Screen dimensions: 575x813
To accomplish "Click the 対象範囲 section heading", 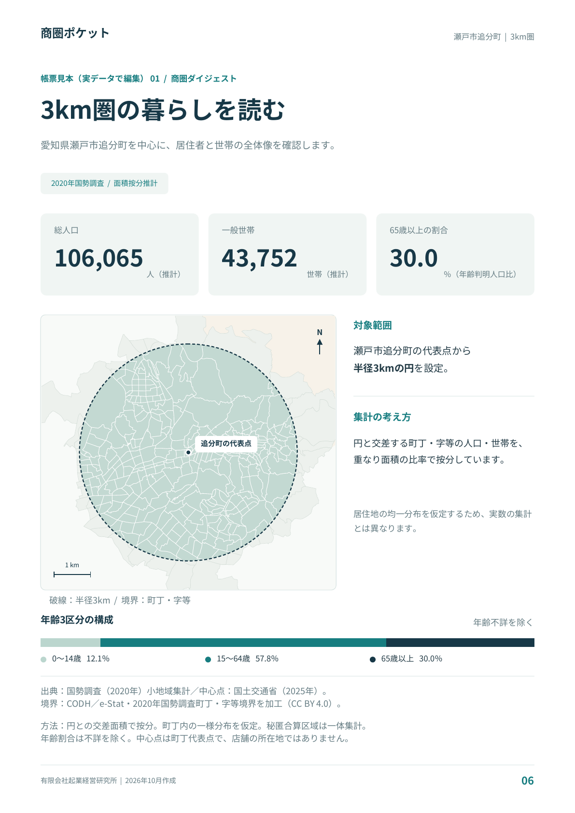I will [x=372, y=325].
